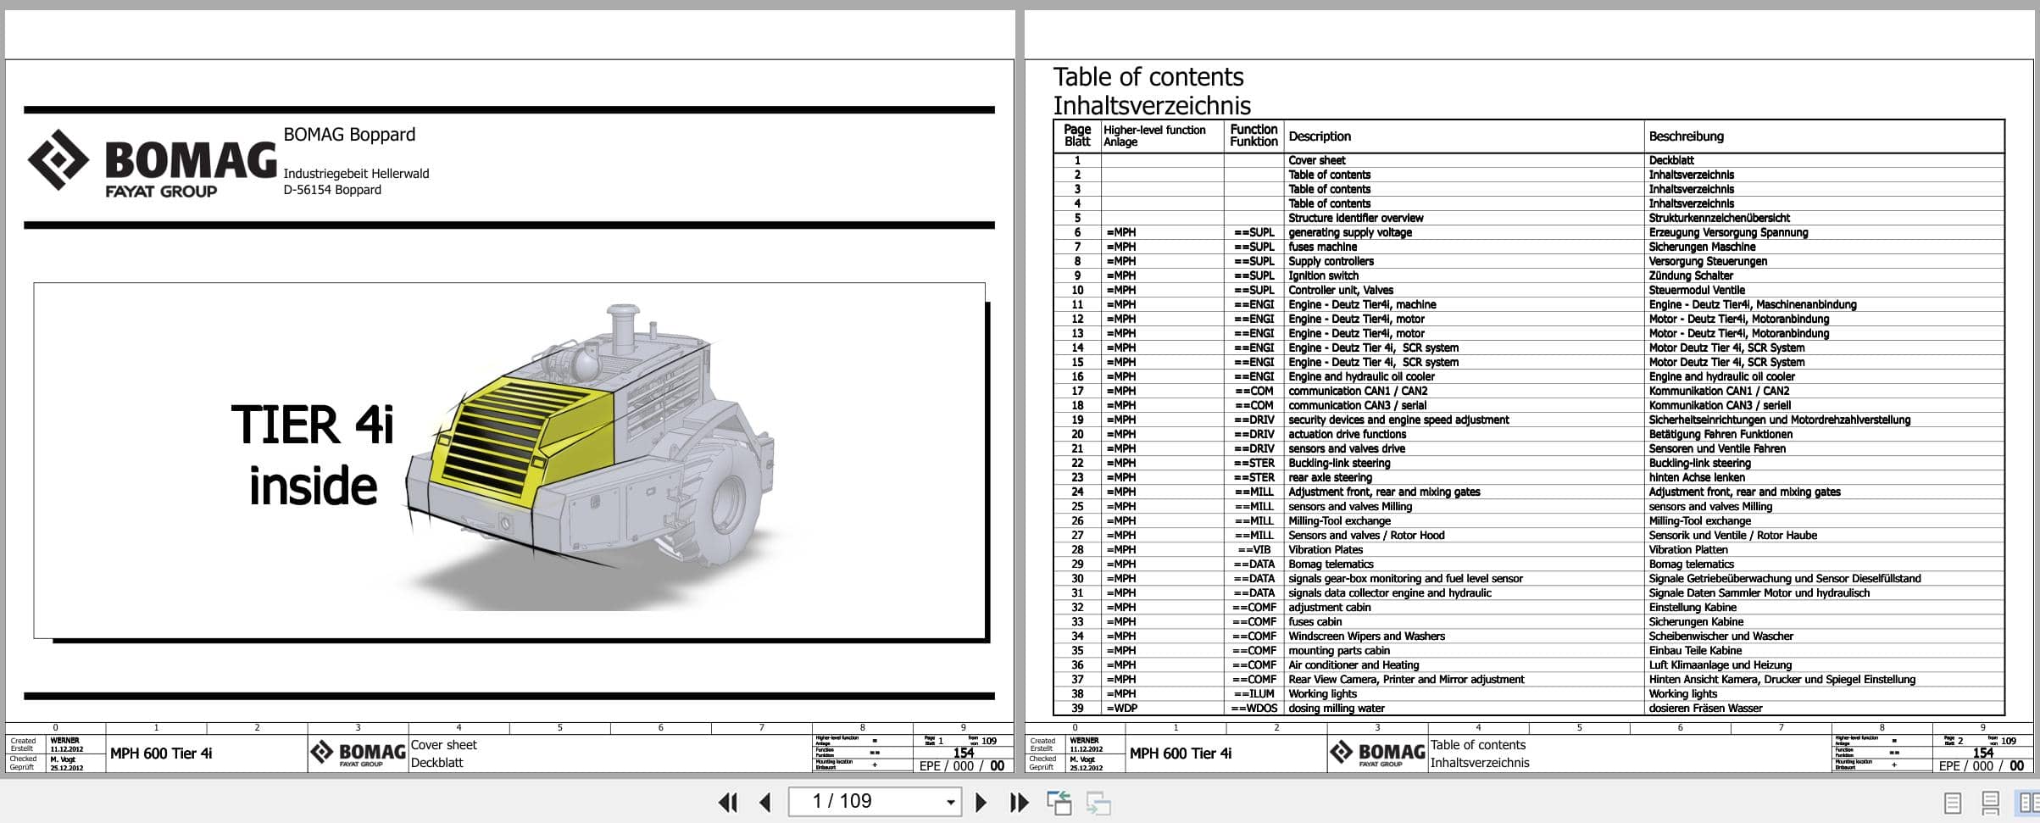Click 'Air conditioner and Heating' entry
This screenshot has height=823, width=2040.
point(1354,665)
